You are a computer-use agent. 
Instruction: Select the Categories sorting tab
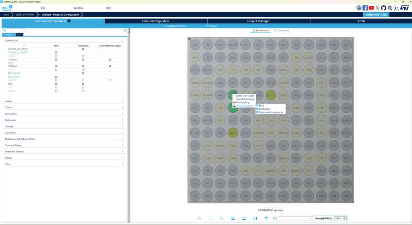coord(8,35)
